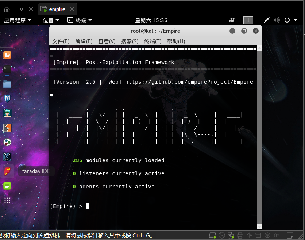
Task: Maximize the root@kali terminal window
Action: coord(244,31)
